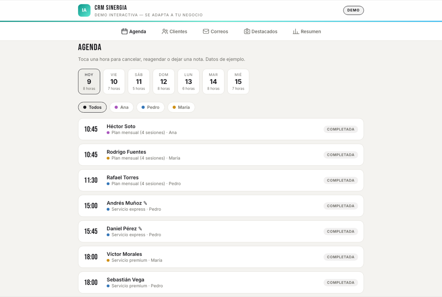Viewport: 442px width, 297px height.
Task: Click the Destacados camera icon
Action: click(247, 31)
